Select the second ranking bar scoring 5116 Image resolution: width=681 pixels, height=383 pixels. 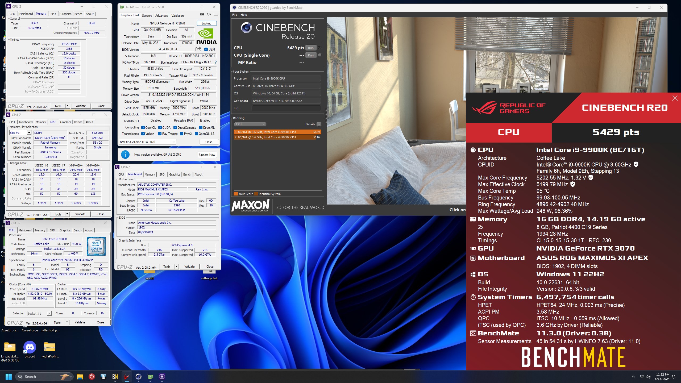277,137
